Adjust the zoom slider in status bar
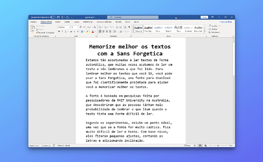The width and height of the screenshot is (263, 162). click(x=218, y=145)
